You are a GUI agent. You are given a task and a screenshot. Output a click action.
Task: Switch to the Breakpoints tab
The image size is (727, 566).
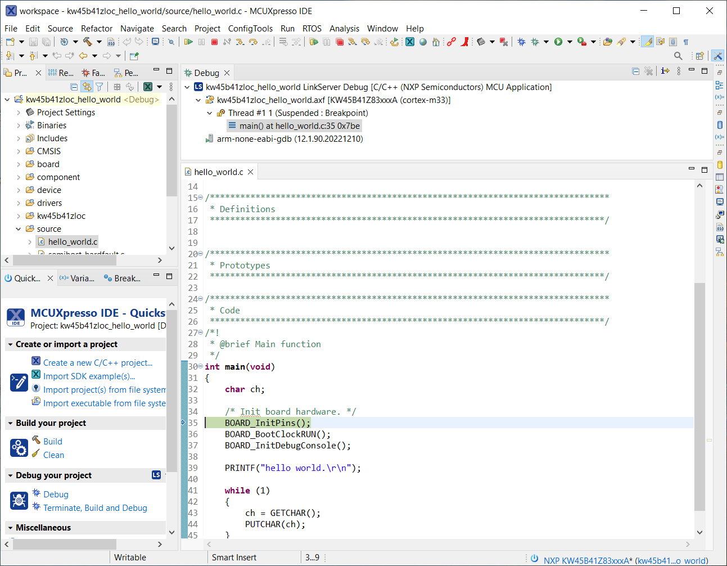pos(122,278)
